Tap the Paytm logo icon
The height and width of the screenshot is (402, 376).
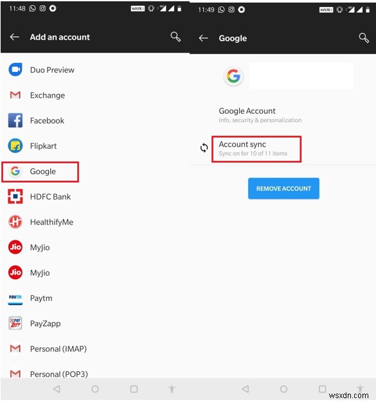[x=15, y=298]
